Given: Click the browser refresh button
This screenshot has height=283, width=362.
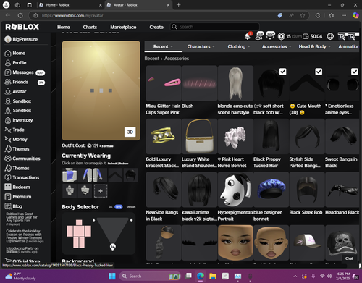Looking at the screenshot, I should tap(20, 15).
